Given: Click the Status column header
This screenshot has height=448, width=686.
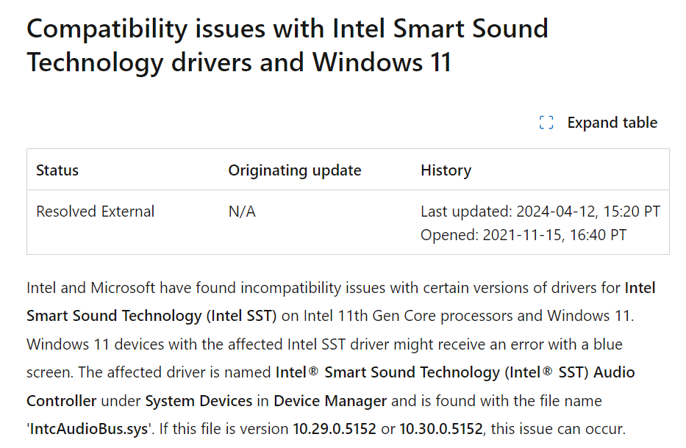Looking at the screenshot, I should click(x=57, y=170).
